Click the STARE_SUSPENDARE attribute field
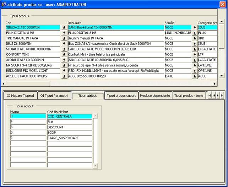Screen dimensions: 228x187 click(x=69, y=138)
